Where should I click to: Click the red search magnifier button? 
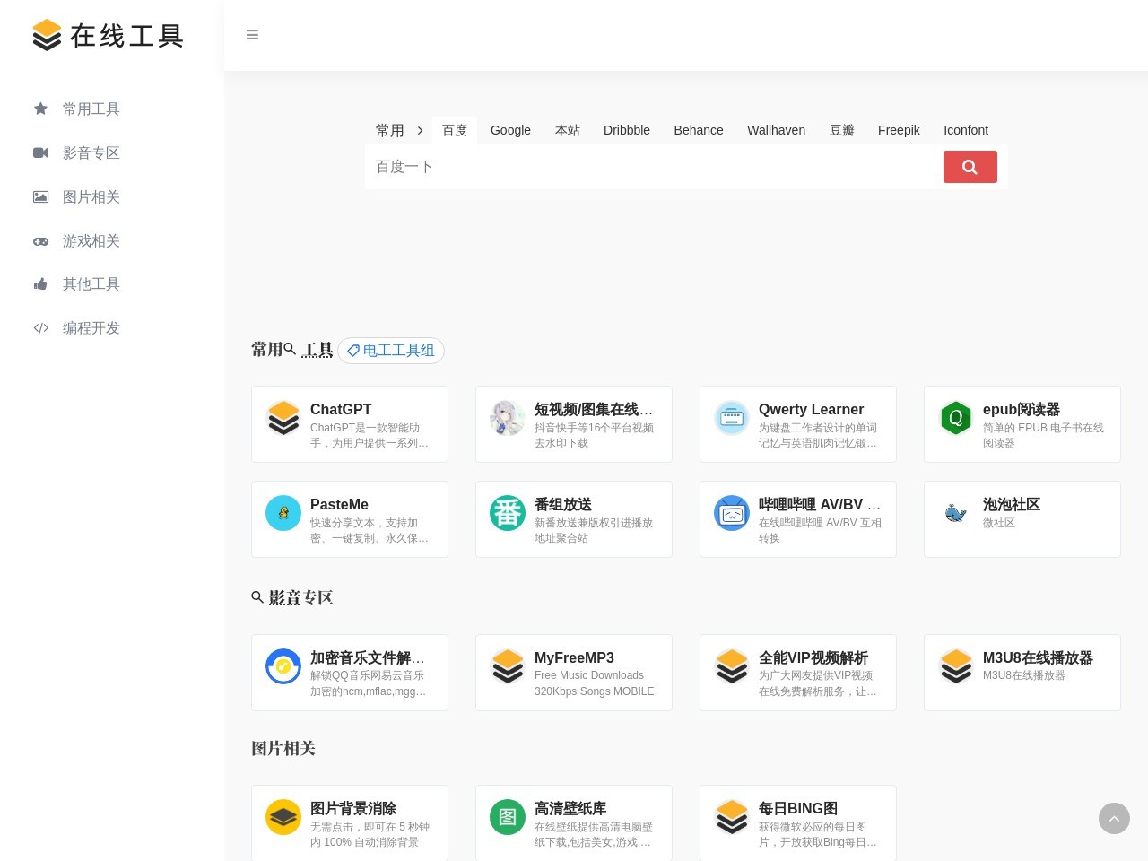coord(970,167)
